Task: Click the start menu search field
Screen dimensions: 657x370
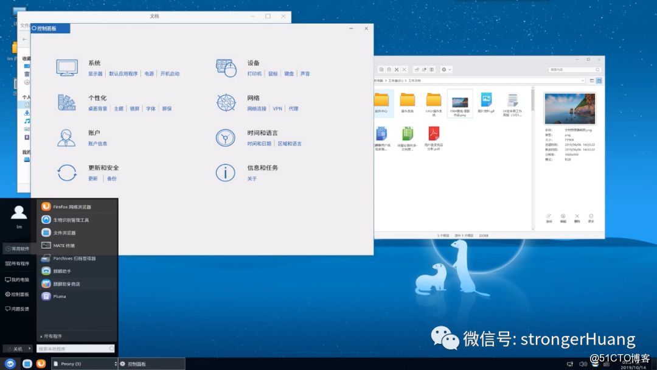Action: (75, 349)
